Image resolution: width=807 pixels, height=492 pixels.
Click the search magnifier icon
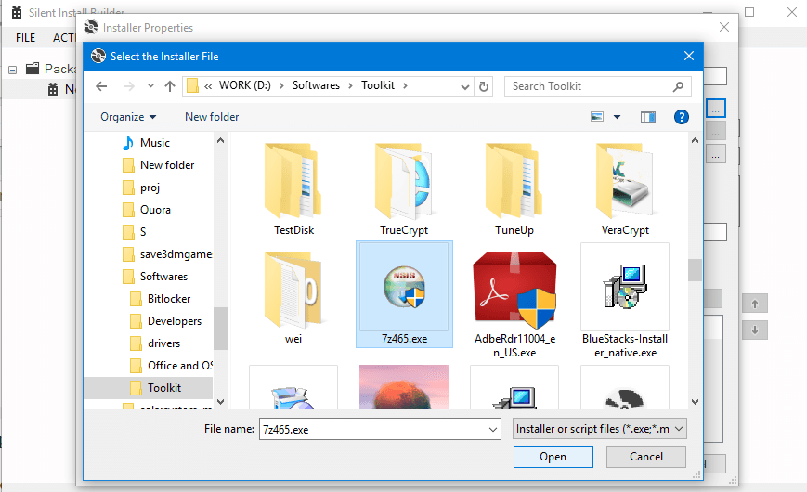(678, 86)
